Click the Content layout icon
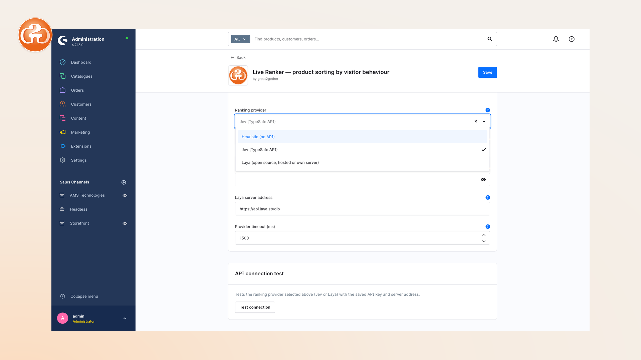641x360 pixels. click(62, 118)
